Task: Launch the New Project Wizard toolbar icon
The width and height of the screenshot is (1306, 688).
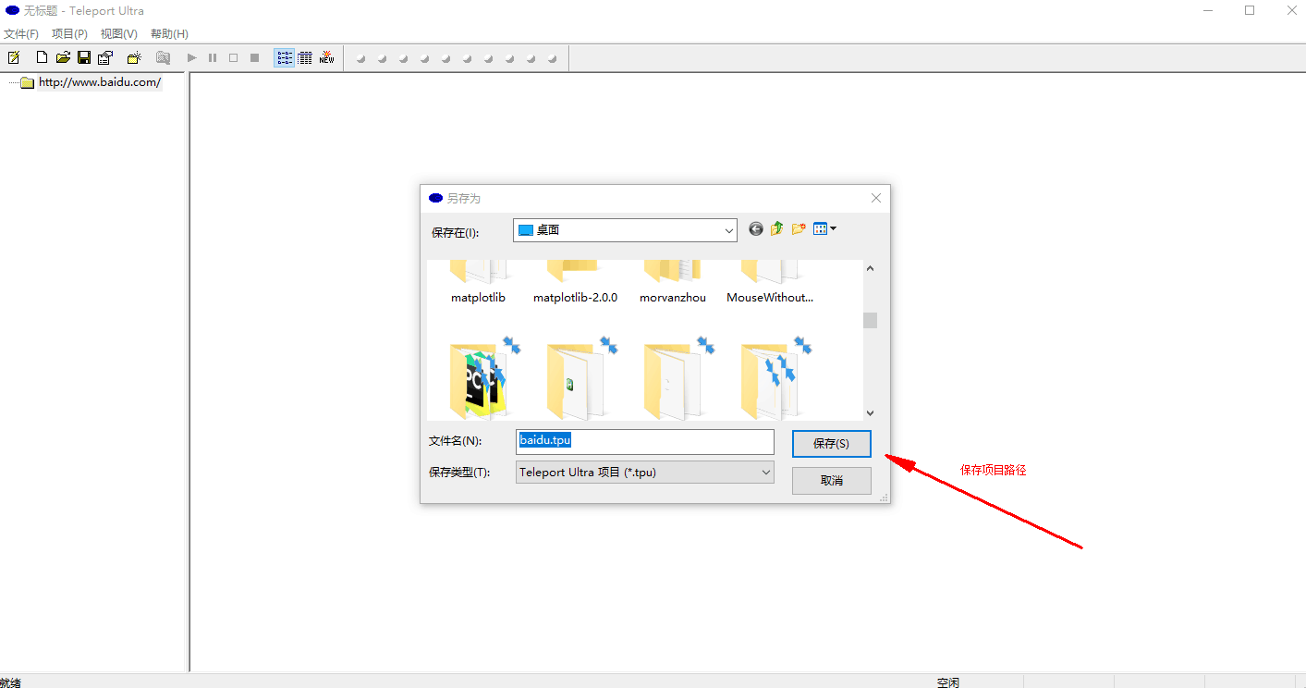Action: click(14, 57)
